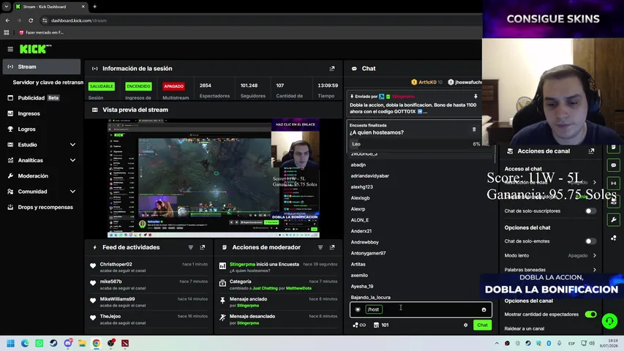624x351 pixels.
Task: Click Raidear a un canal
Action: (x=524, y=329)
